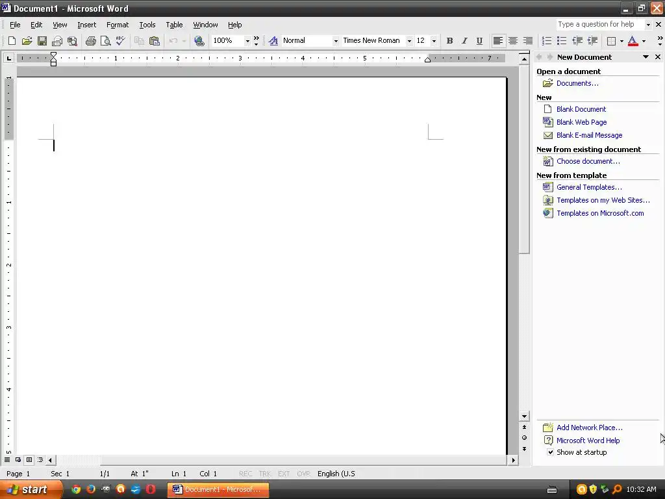Open the Border style dropdown arrow
The width and height of the screenshot is (665, 499).
[x=621, y=41]
